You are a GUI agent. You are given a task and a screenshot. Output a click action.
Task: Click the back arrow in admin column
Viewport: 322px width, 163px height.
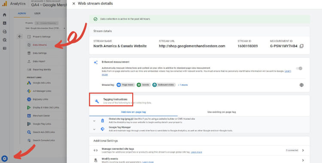tap(20, 36)
